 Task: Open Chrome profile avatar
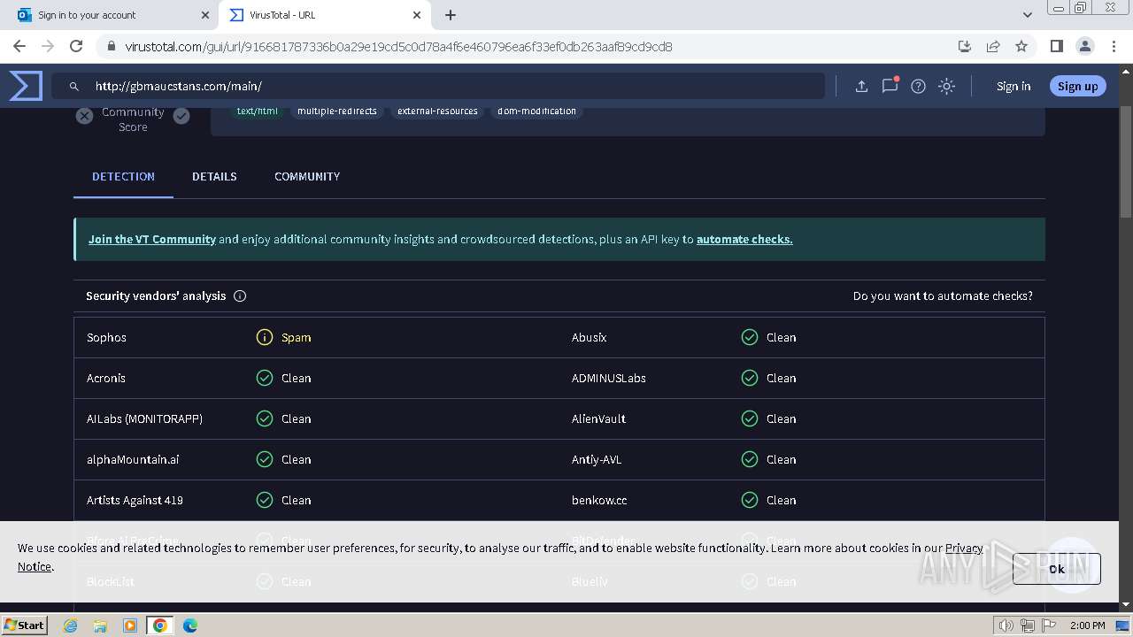[x=1084, y=46]
